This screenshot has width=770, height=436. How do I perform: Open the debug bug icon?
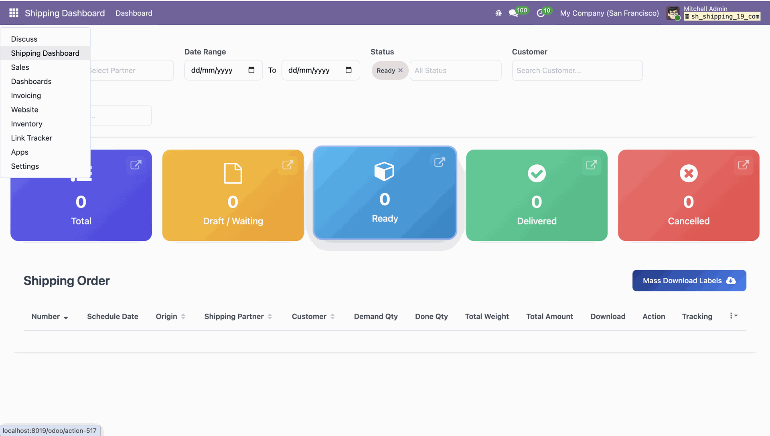coord(498,13)
